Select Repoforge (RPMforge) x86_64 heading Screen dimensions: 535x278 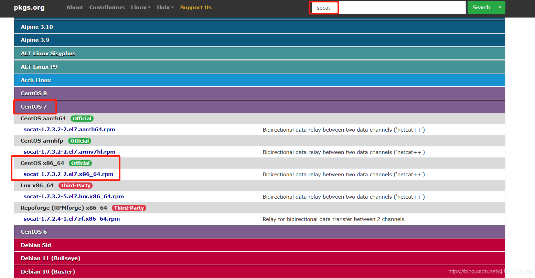point(64,208)
